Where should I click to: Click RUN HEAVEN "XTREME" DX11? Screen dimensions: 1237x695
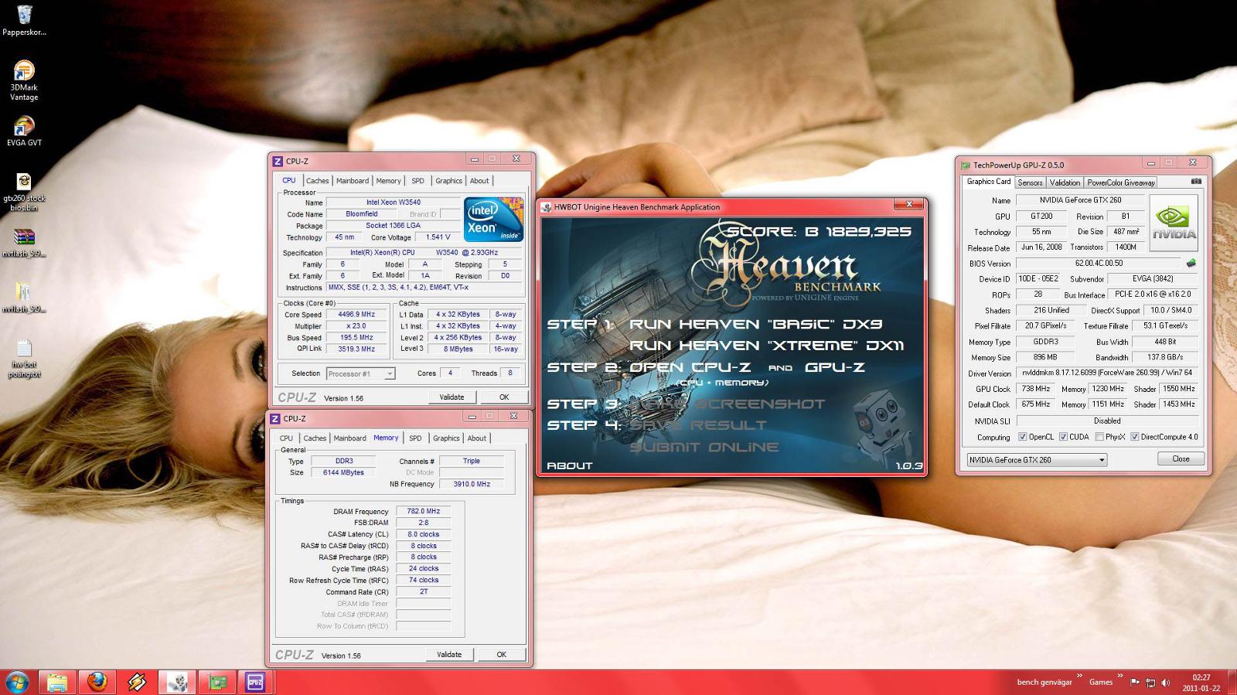pyautogui.click(x=766, y=346)
